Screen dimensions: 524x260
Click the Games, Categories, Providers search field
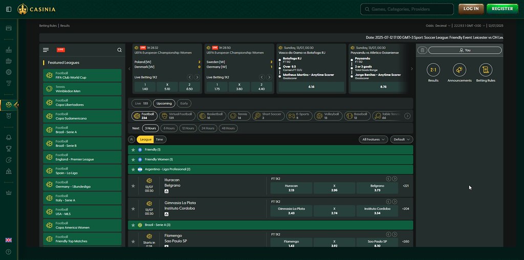407,9
